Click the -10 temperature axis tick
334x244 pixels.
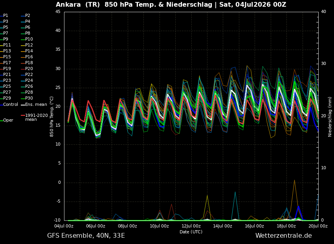tap(57, 220)
